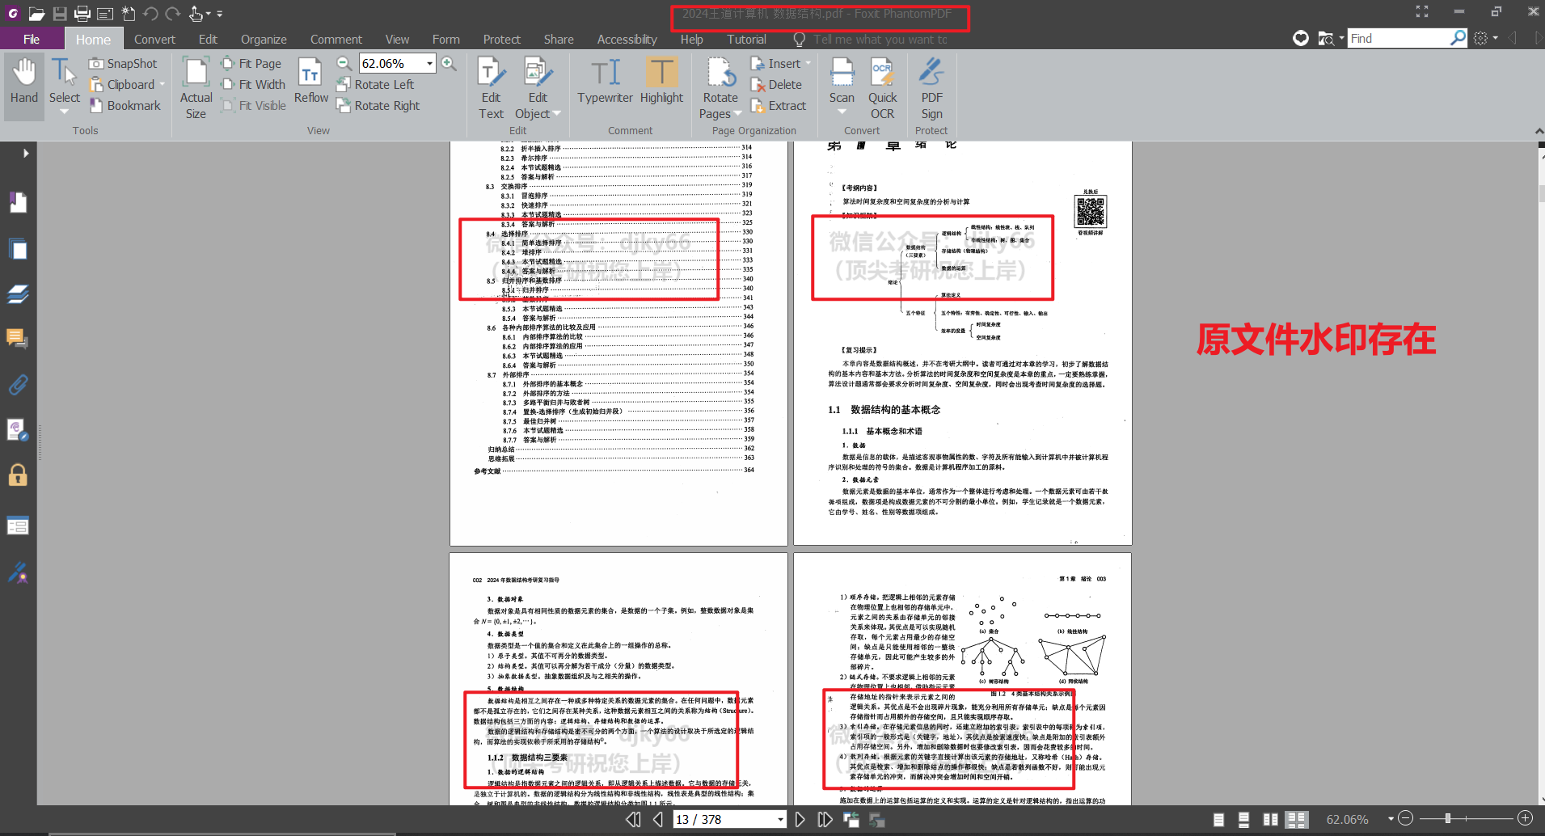Select the Highlight tool

point(661,81)
